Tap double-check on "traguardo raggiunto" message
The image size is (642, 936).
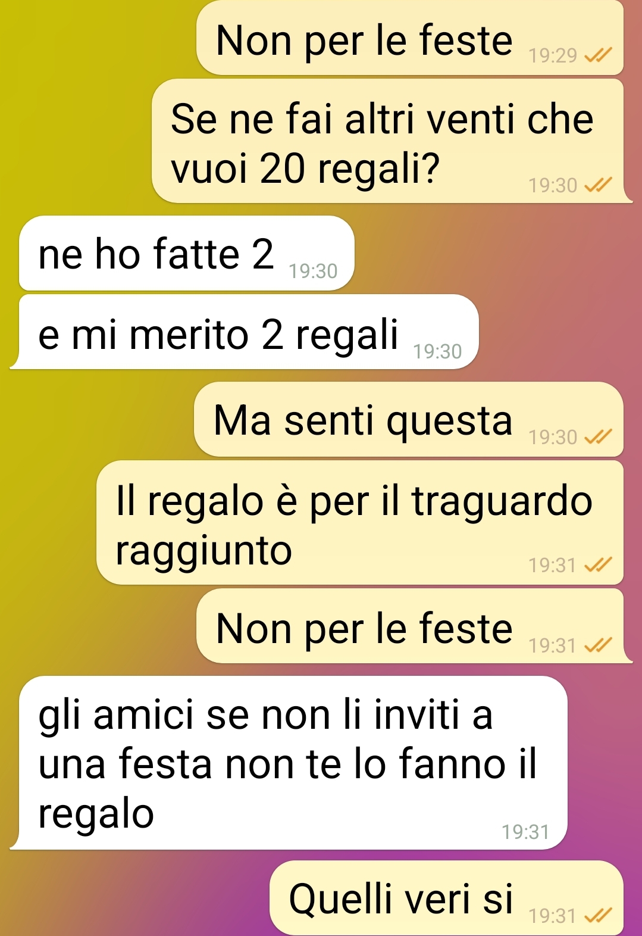(x=598, y=564)
